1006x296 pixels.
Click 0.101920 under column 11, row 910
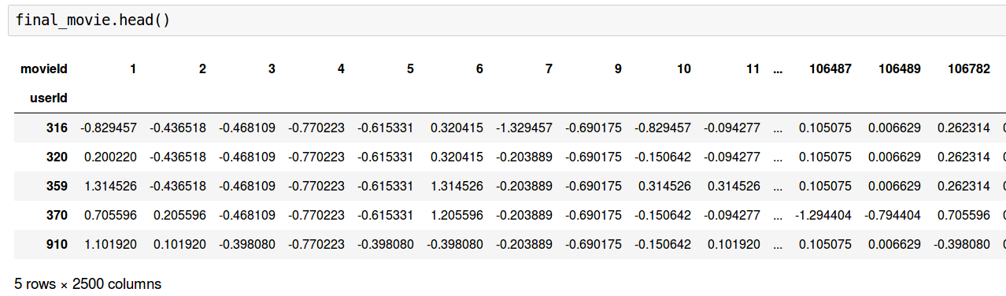734,244
